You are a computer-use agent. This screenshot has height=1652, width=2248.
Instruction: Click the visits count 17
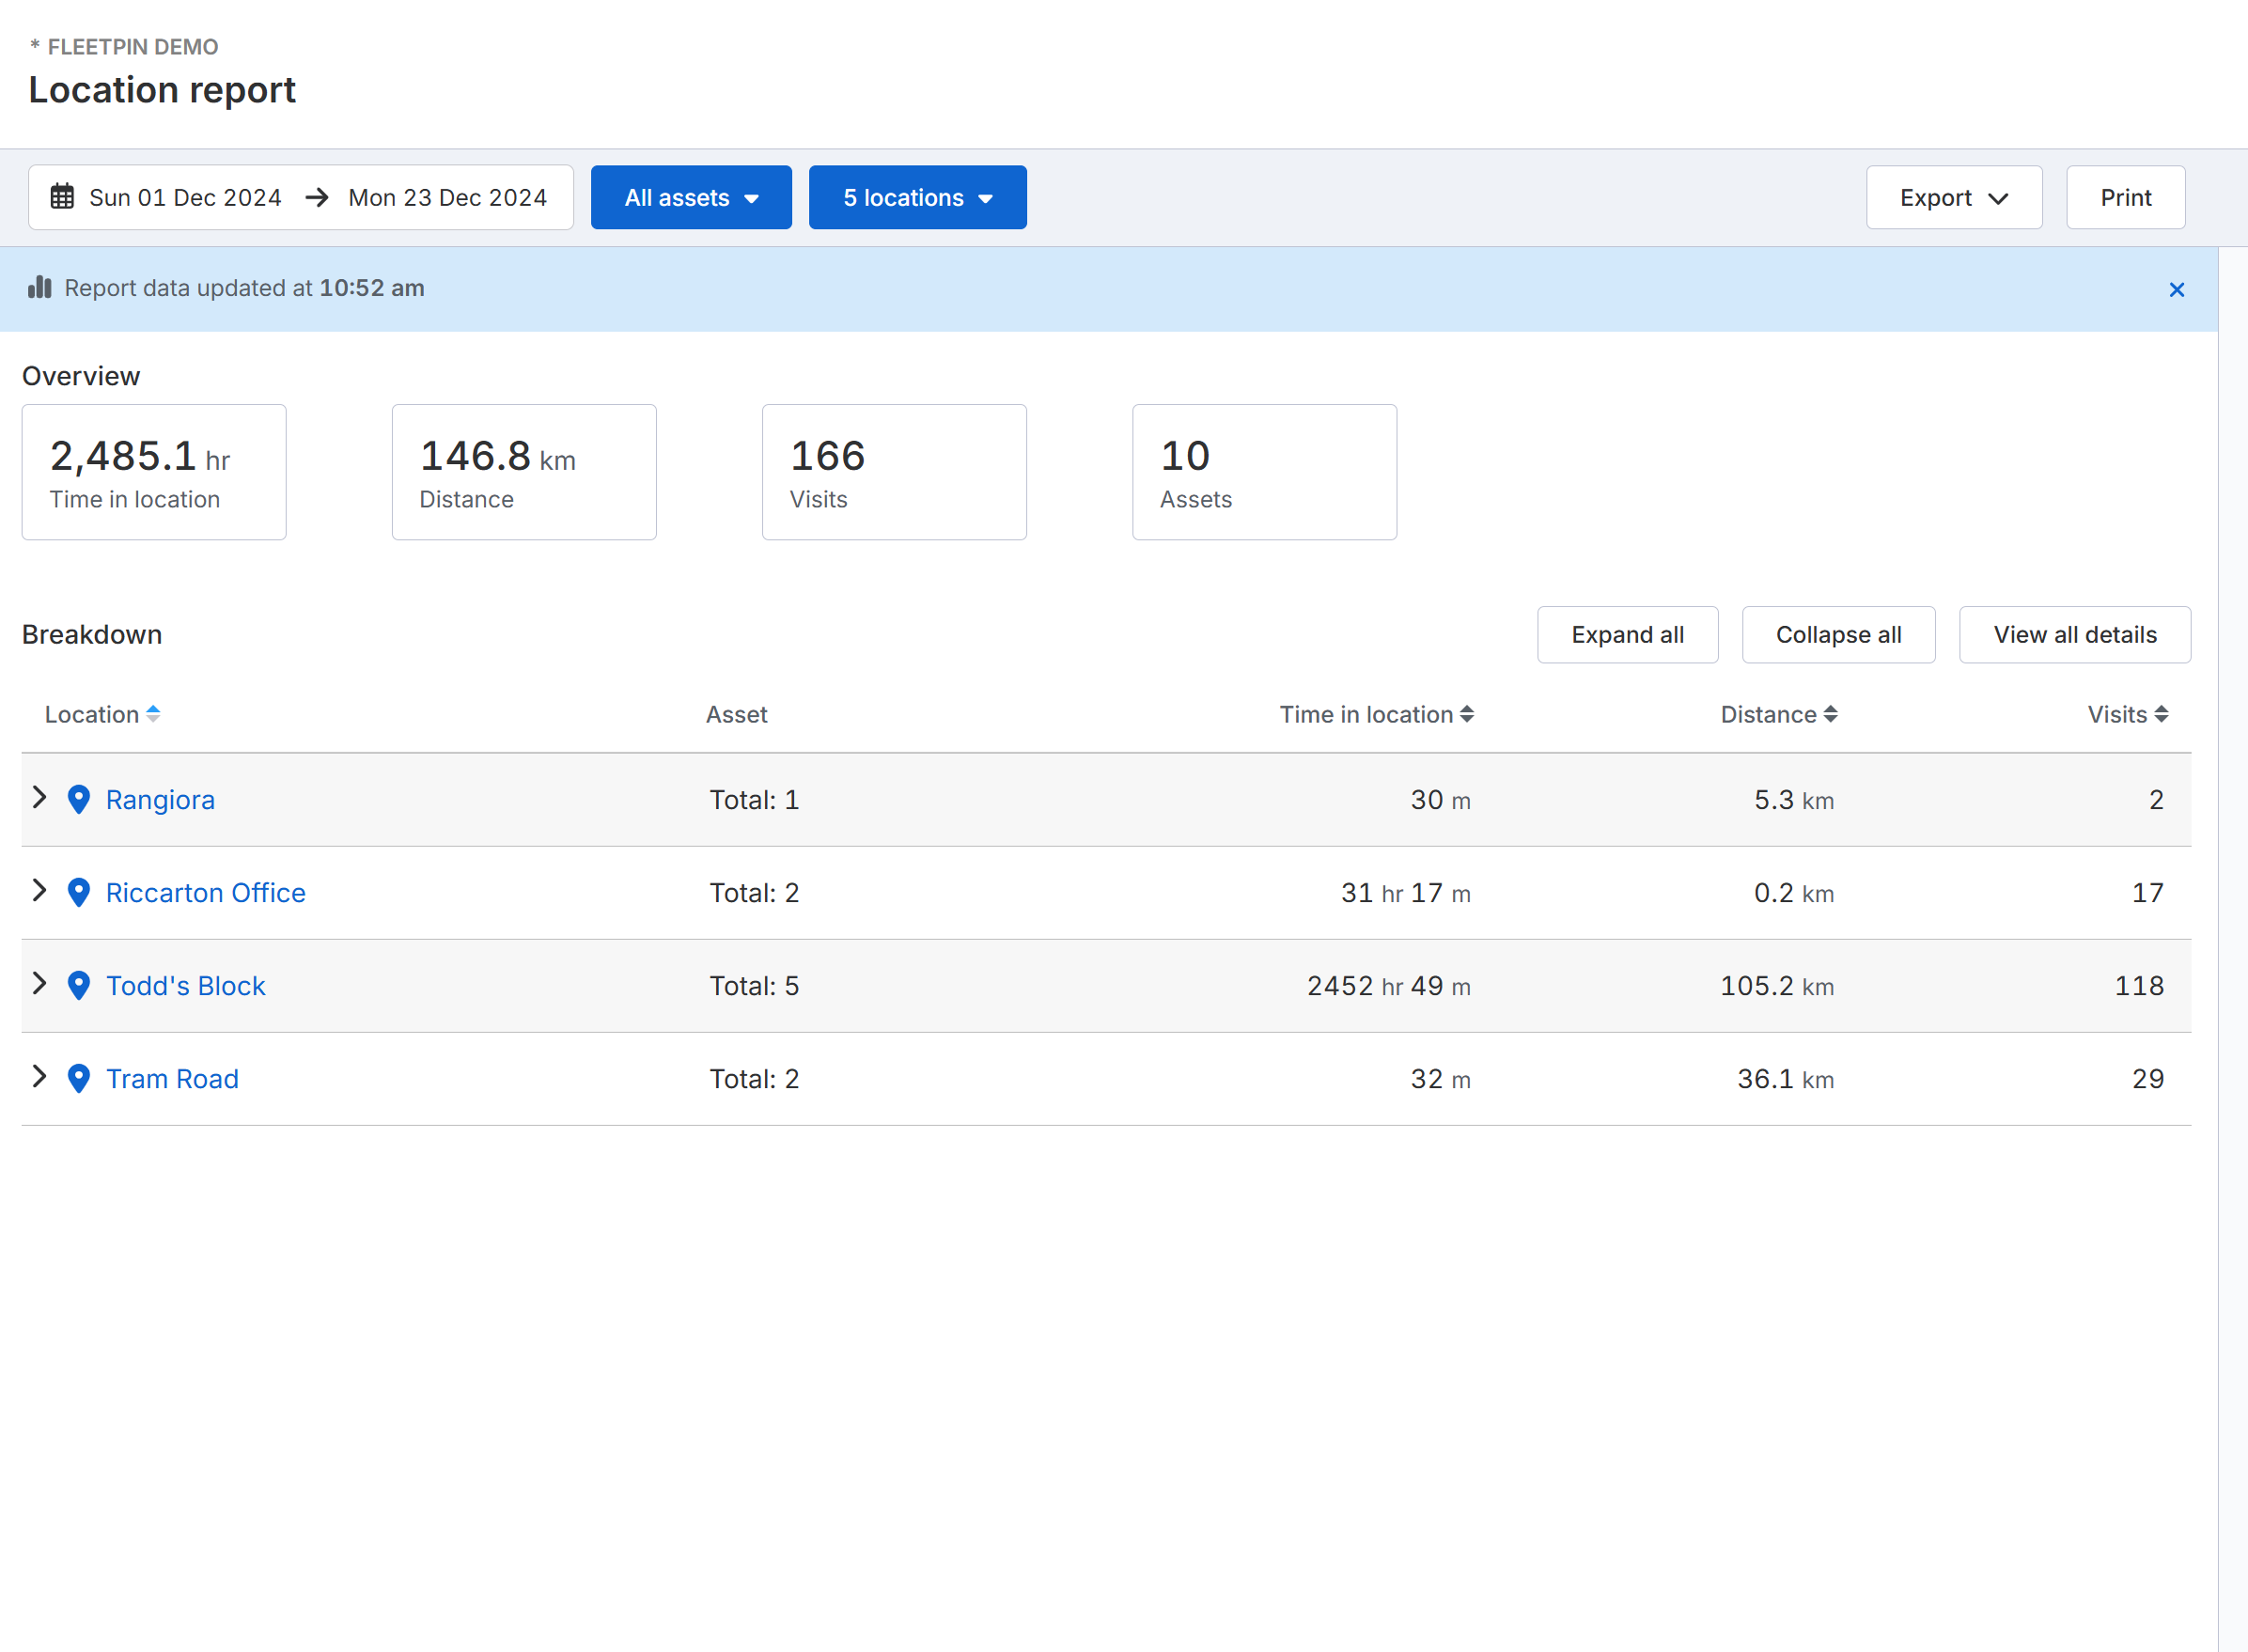2148,893
